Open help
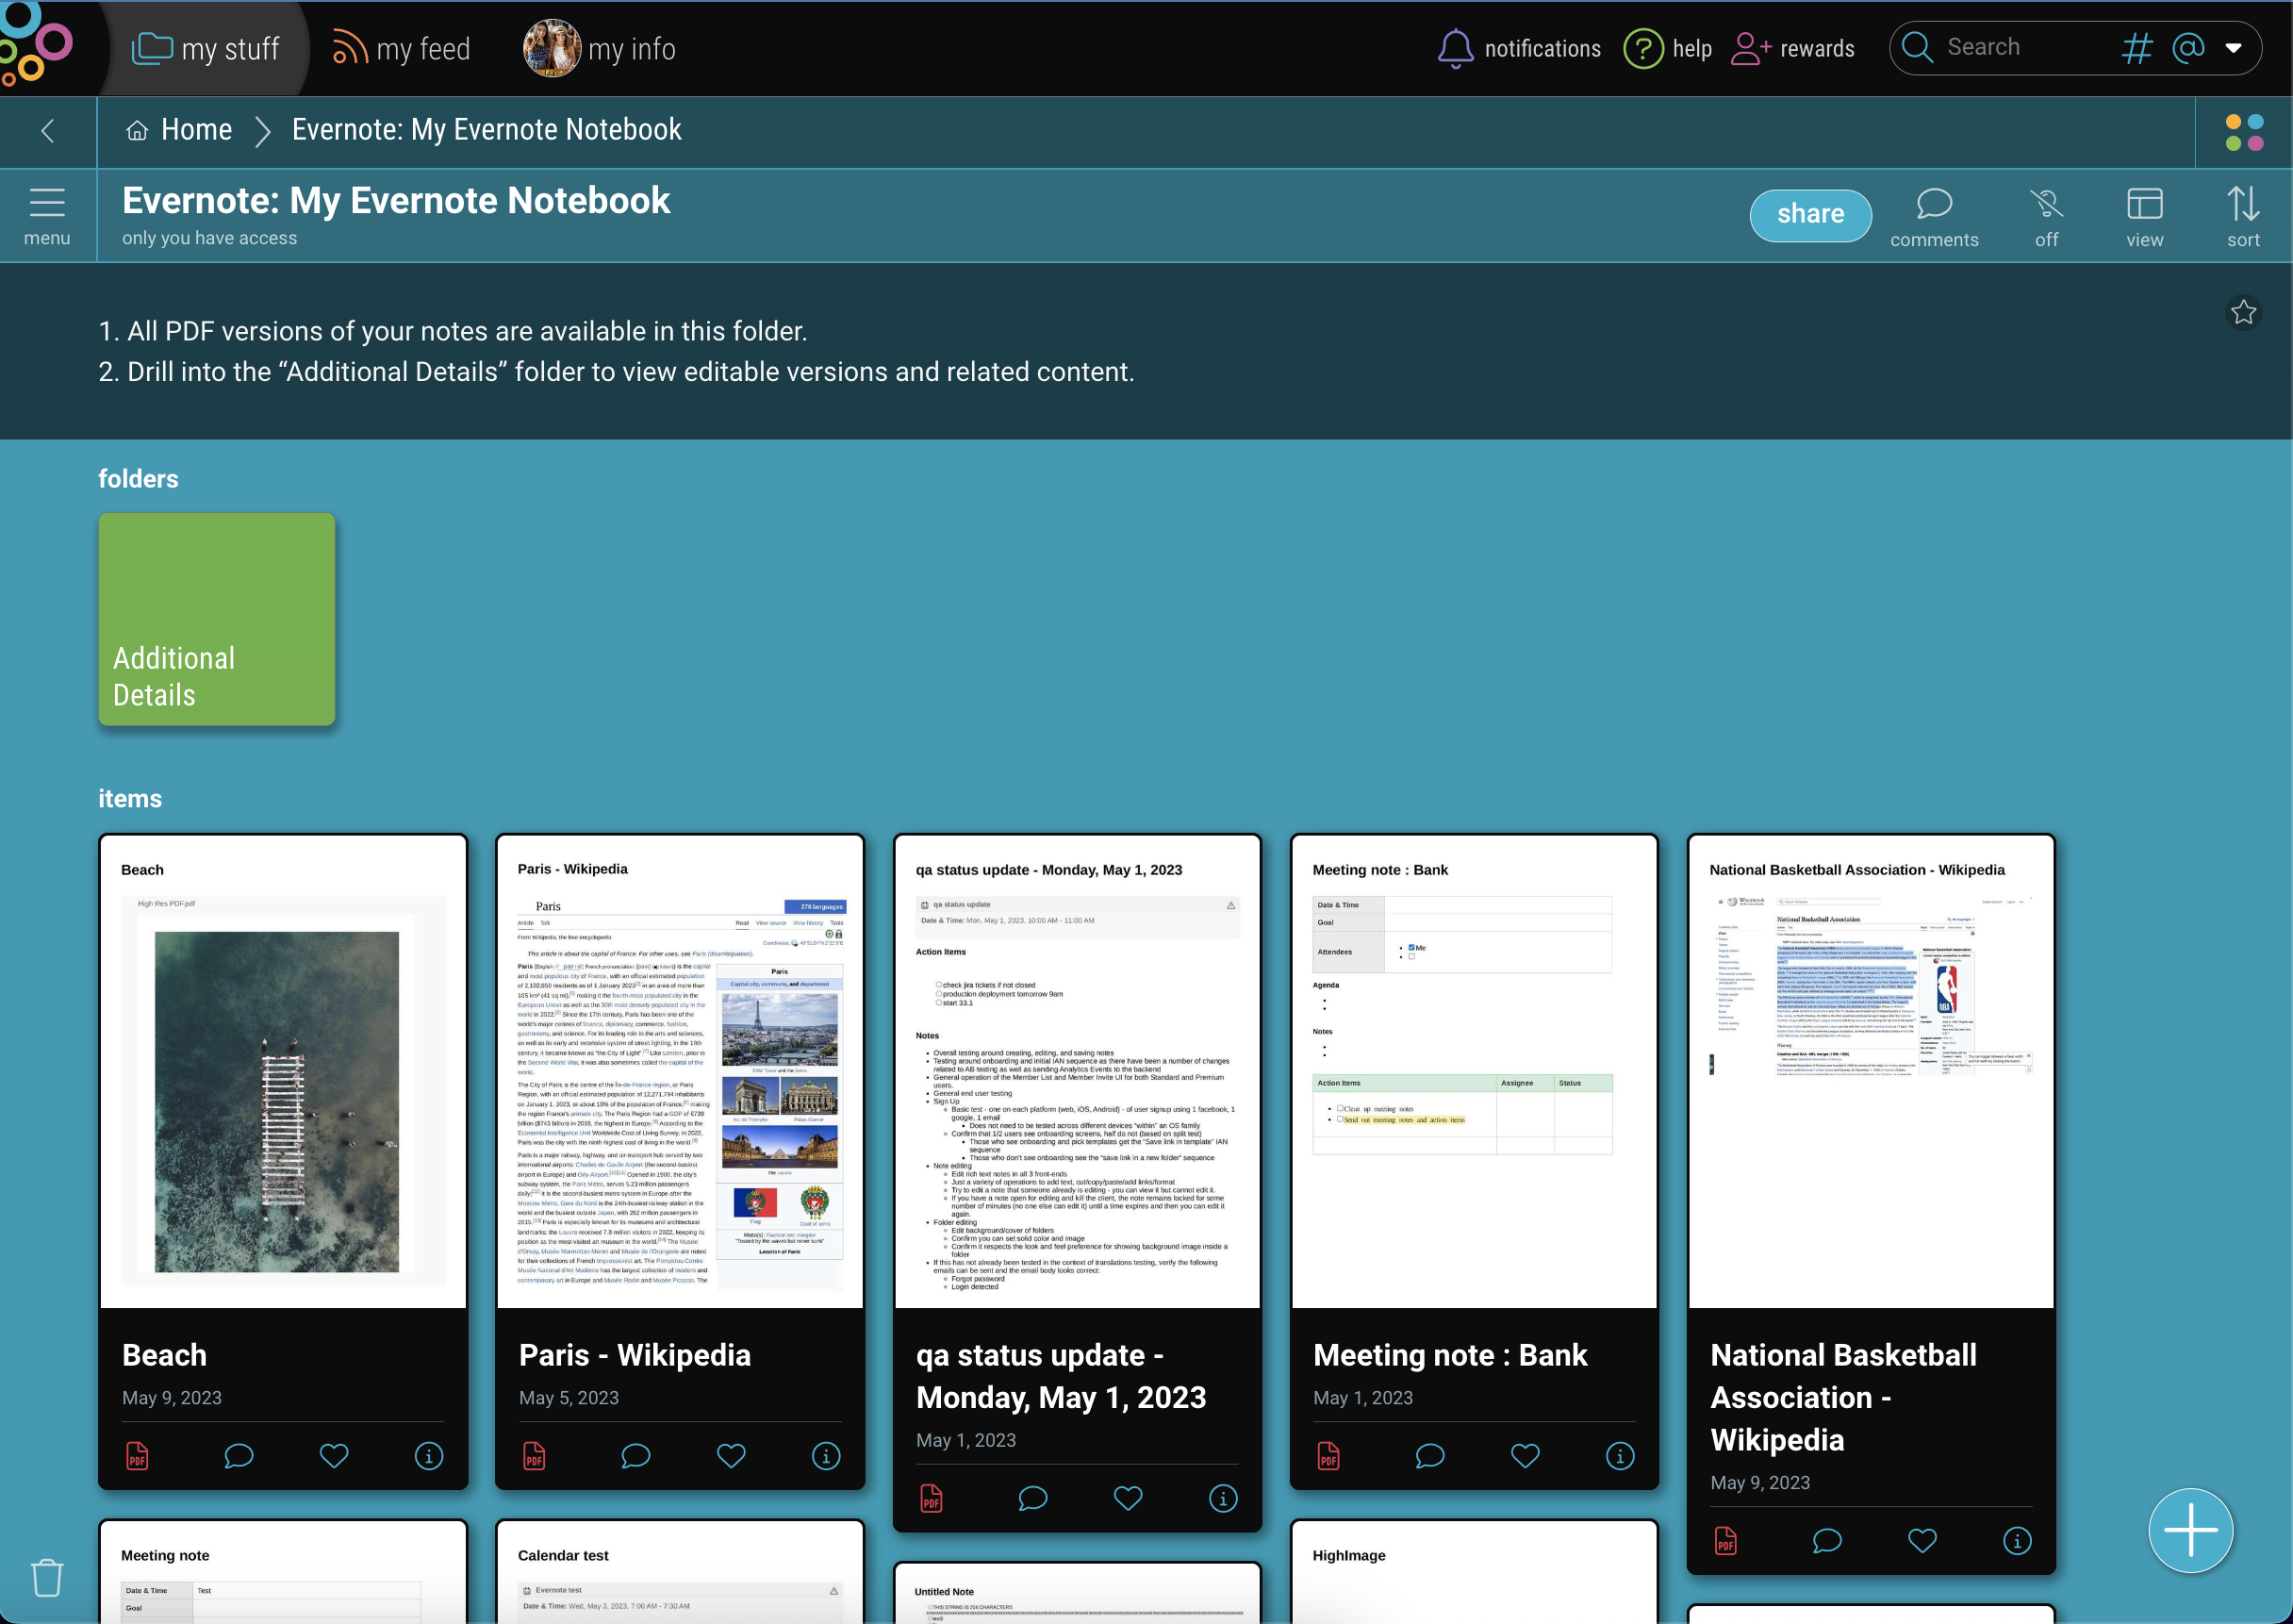The height and width of the screenshot is (1624, 2293). coord(1667,48)
